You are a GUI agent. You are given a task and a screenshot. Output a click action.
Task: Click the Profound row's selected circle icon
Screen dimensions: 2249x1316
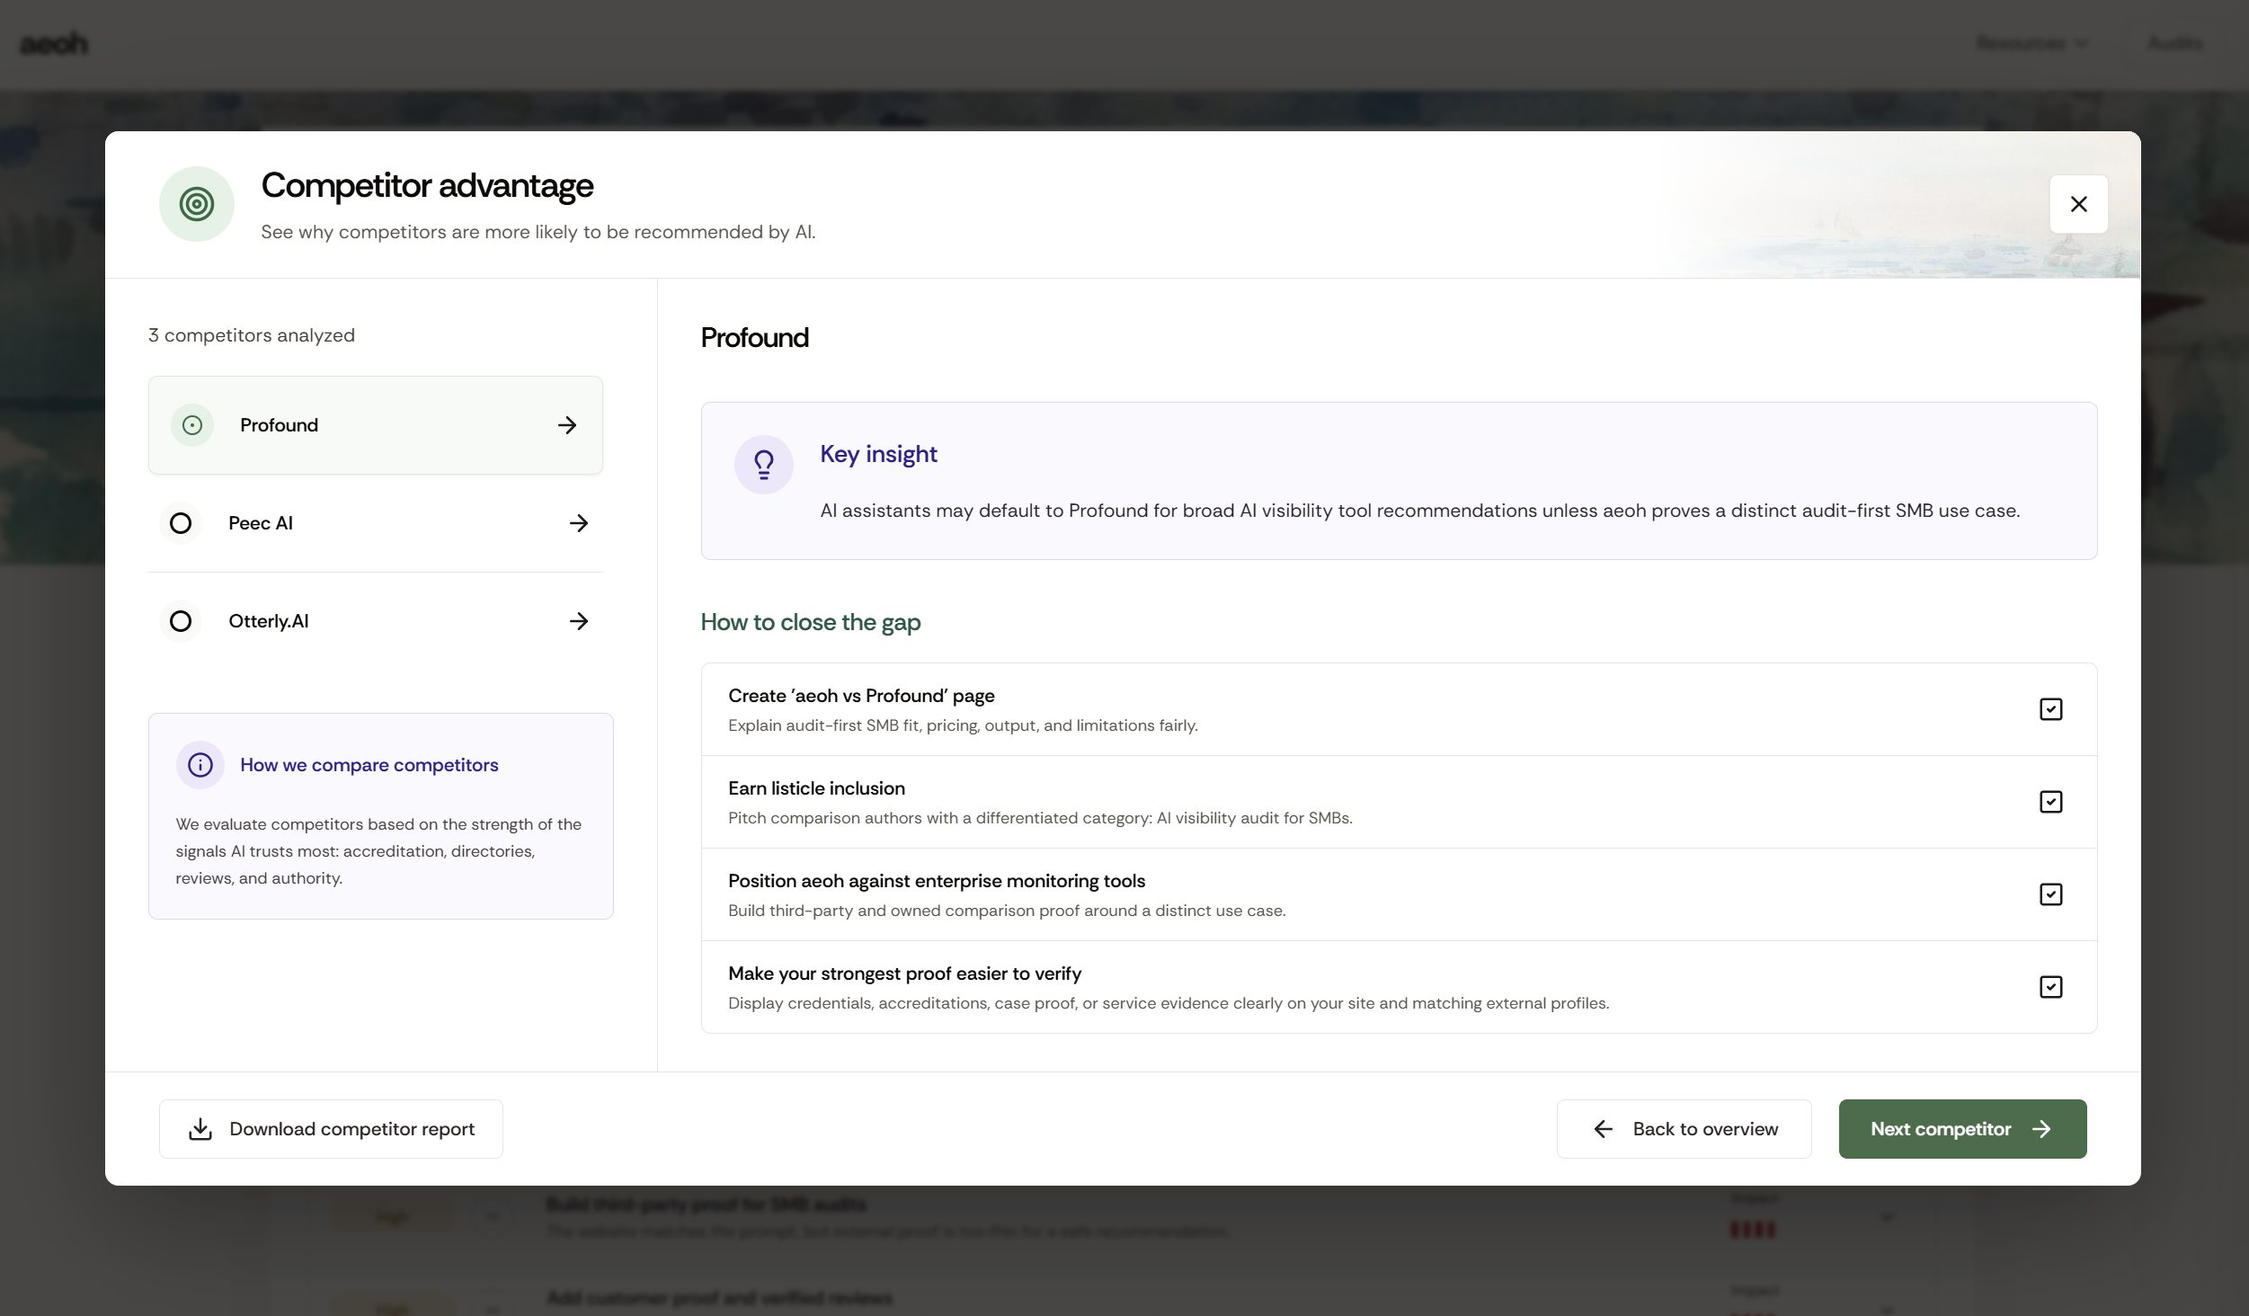192,425
